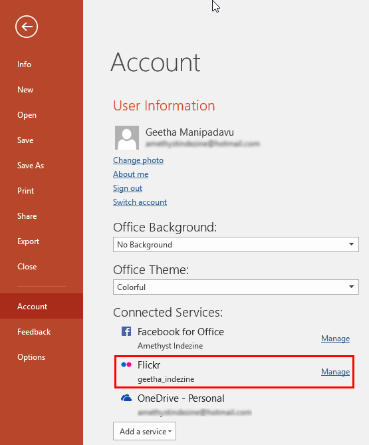
Task: Select Save As in sidebar
Action: coord(31,166)
